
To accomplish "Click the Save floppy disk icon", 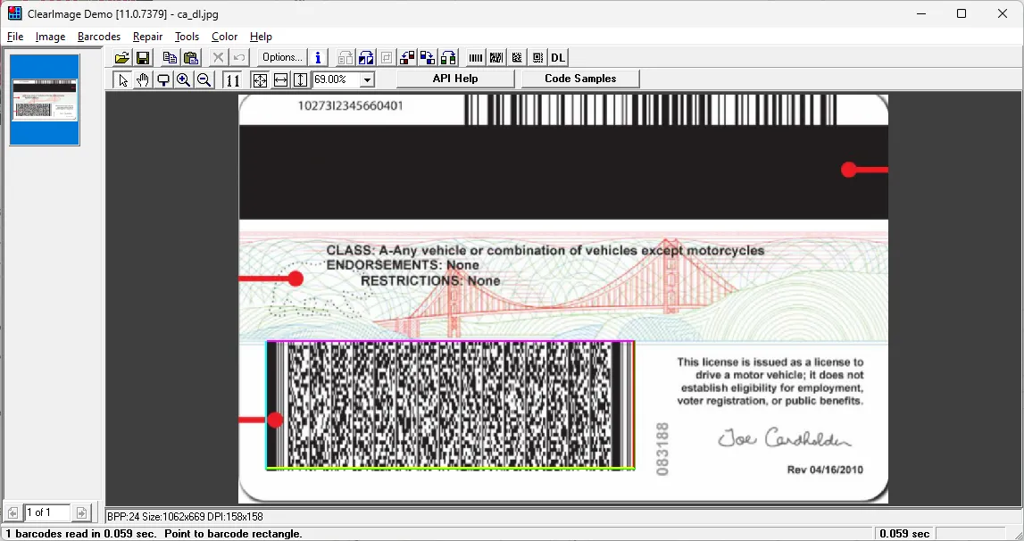I will [143, 57].
